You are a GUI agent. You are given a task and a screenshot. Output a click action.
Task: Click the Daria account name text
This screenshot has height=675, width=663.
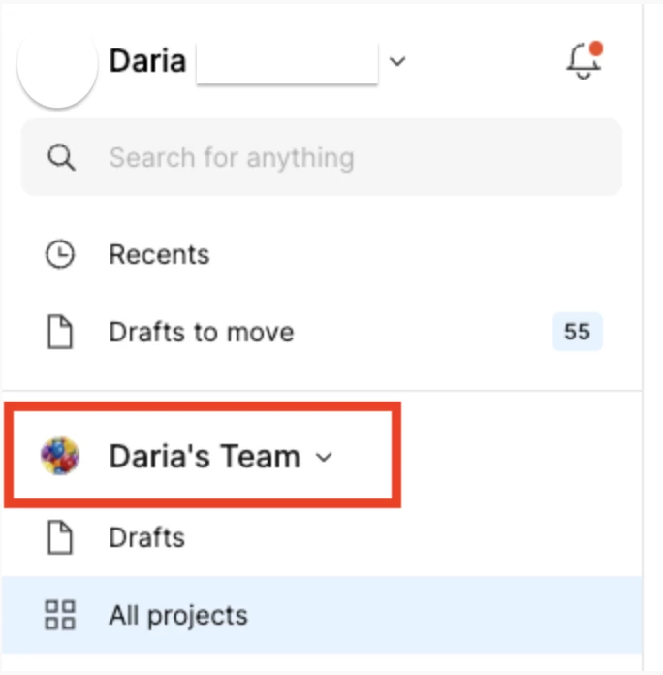pyautogui.click(x=147, y=61)
